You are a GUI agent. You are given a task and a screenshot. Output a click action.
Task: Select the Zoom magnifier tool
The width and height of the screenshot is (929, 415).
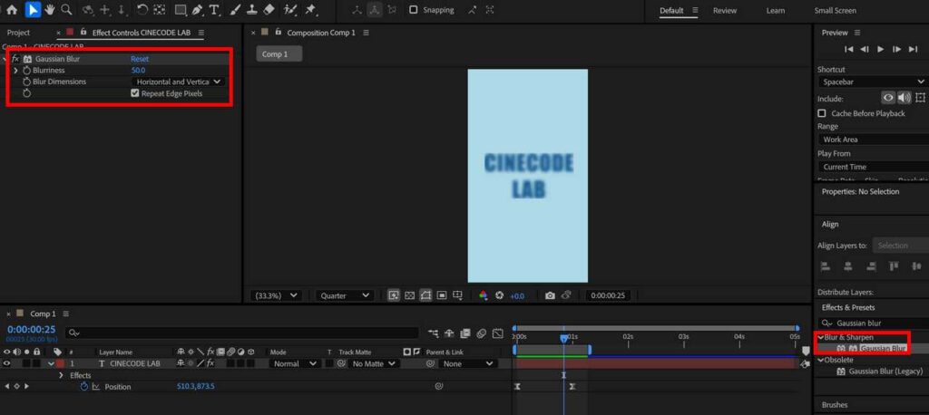67,9
